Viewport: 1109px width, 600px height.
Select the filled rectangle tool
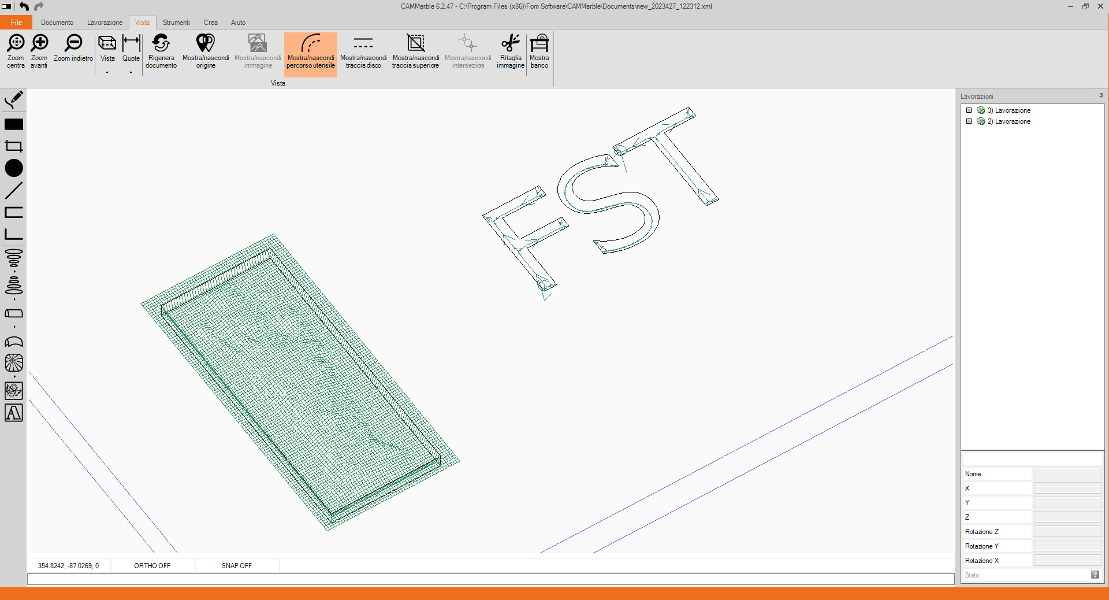coord(14,124)
